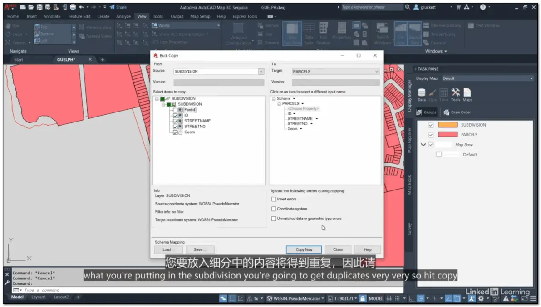Image resolution: width=541 pixels, height=307 pixels.
Task: Open the Map Setup ribbon tab
Action: (x=200, y=16)
